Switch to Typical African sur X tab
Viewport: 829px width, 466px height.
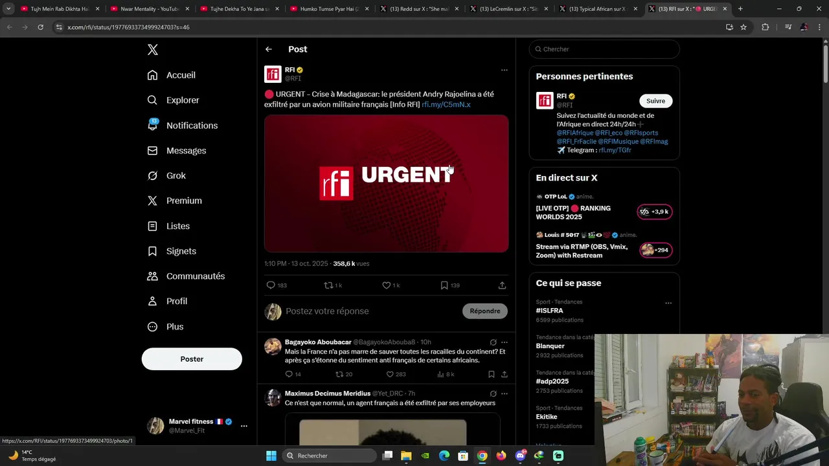coord(598,9)
